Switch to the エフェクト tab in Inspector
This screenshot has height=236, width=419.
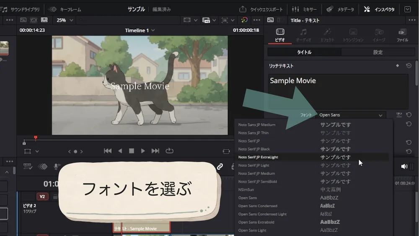[x=327, y=35]
